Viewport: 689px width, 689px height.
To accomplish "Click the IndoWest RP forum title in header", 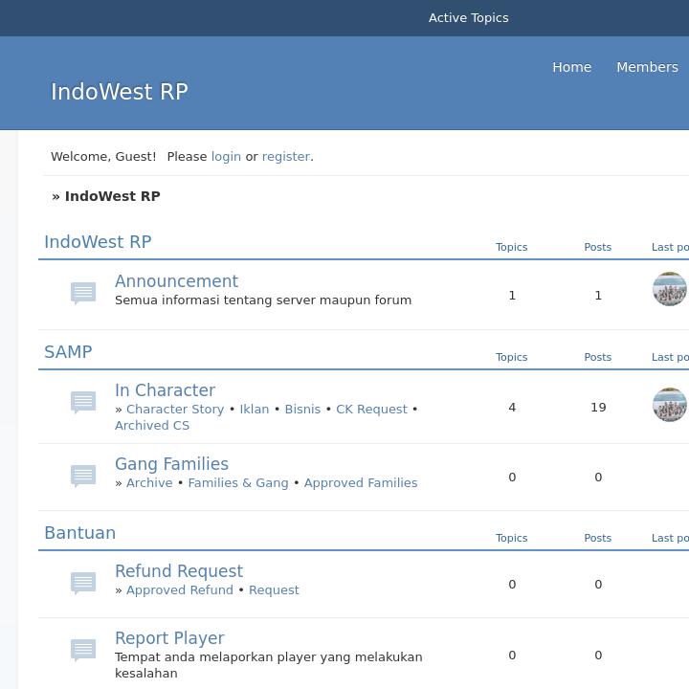I will click(119, 92).
